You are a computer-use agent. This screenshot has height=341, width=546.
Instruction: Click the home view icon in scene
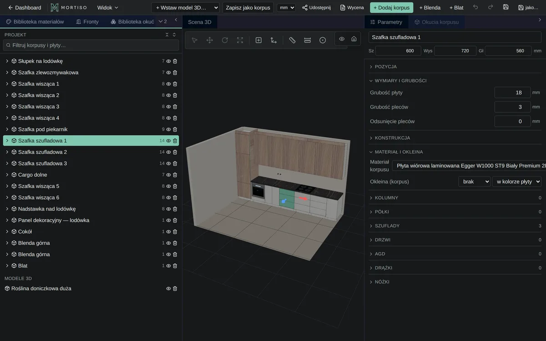pos(354,39)
